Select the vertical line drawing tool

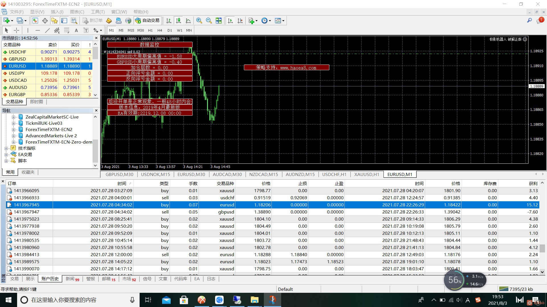pyautogui.click(x=28, y=30)
